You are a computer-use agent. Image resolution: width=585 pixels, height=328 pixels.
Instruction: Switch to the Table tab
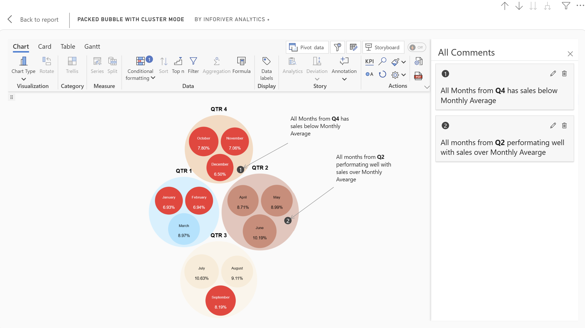pyautogui.click(x=68, y=46)
